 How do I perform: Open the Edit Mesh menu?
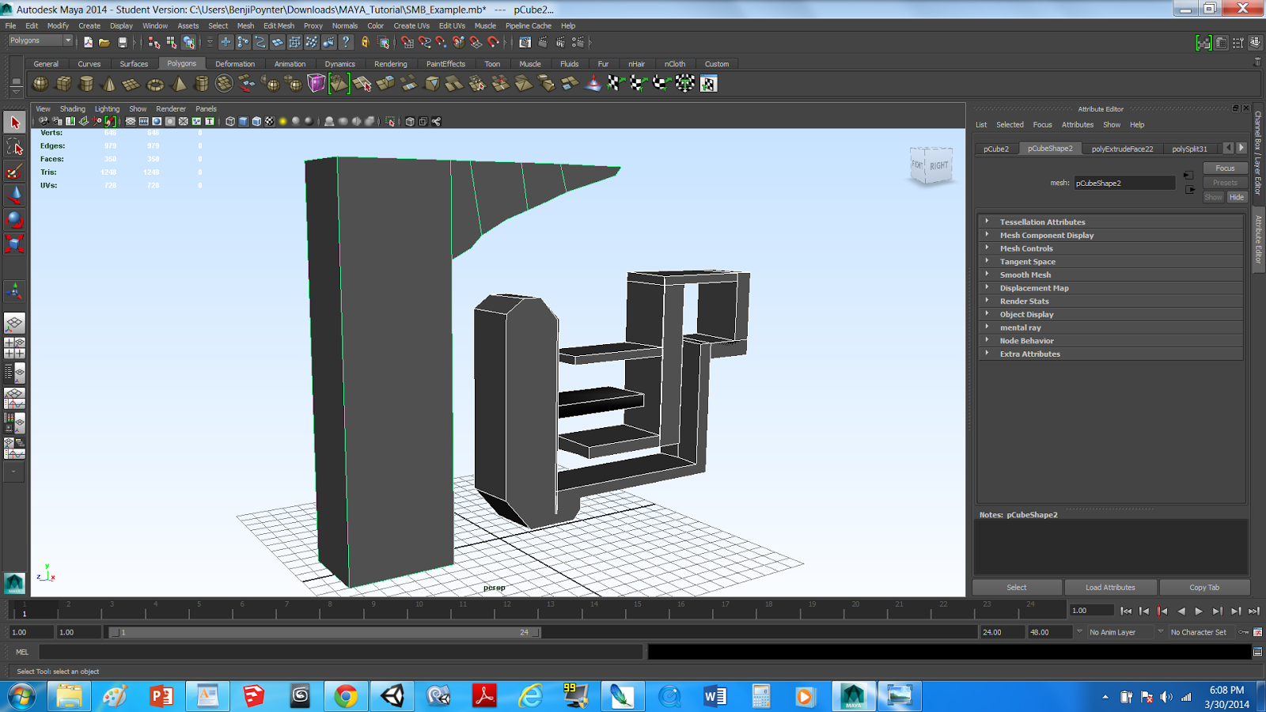coord(279,25)
